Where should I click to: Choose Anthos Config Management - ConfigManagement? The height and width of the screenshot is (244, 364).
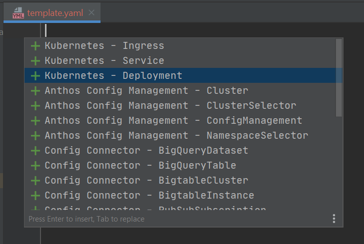pos(173,121)
